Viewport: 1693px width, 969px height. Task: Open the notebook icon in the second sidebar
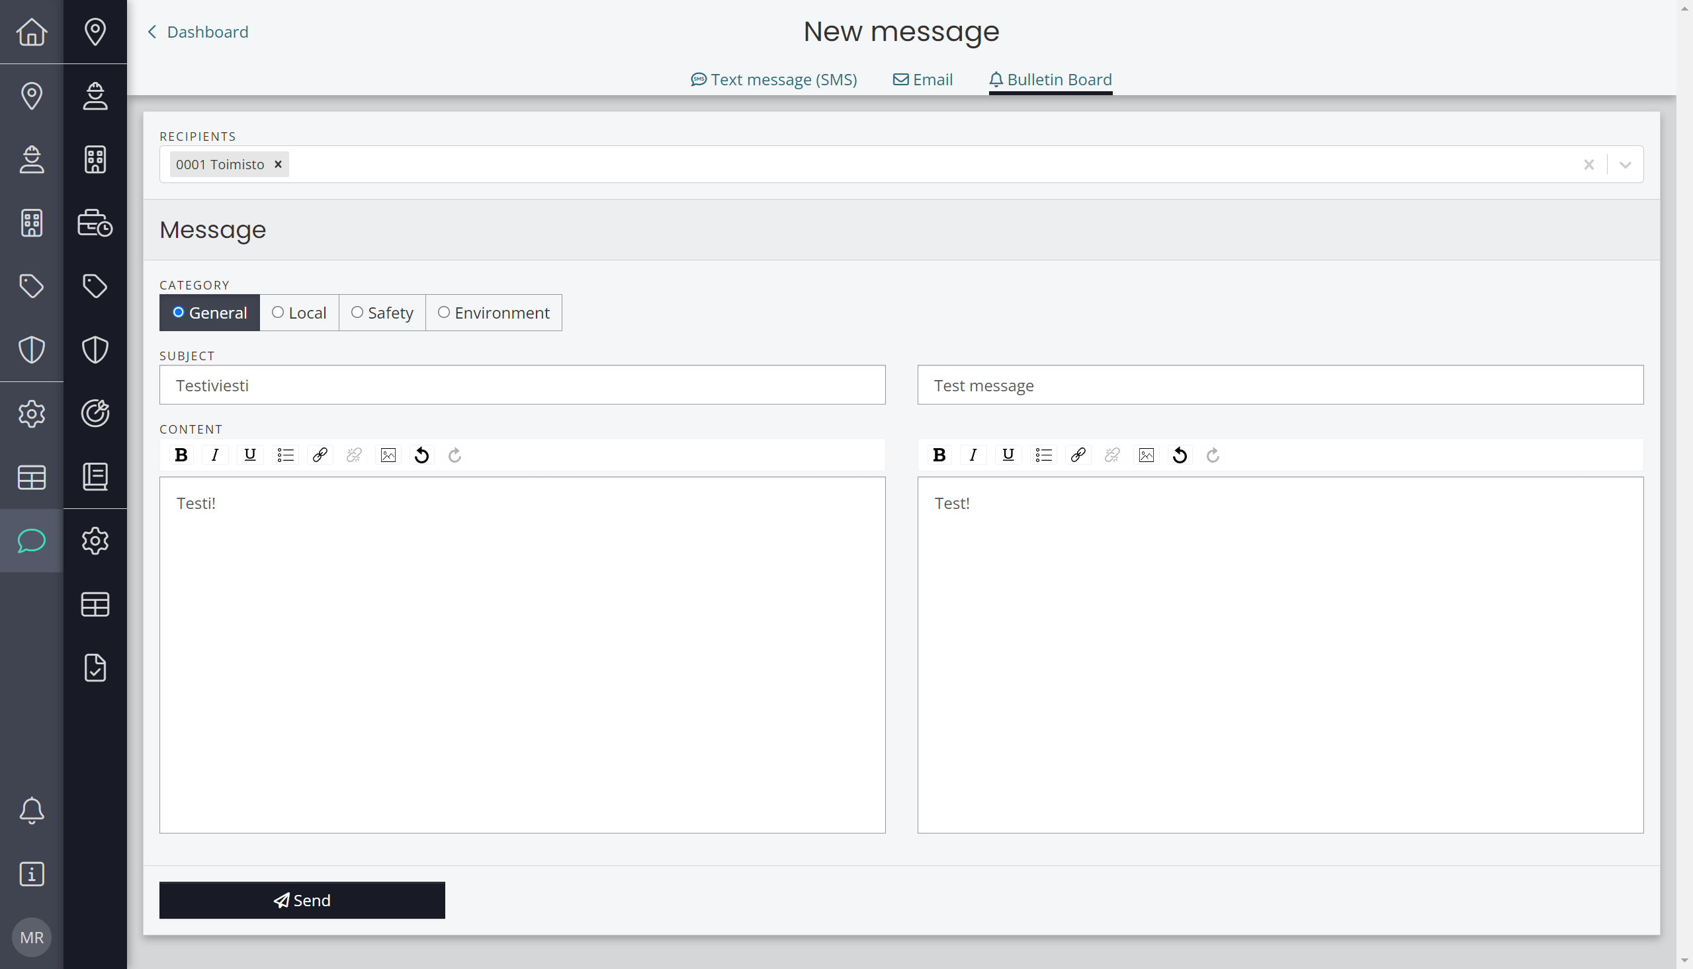[95, 477]
